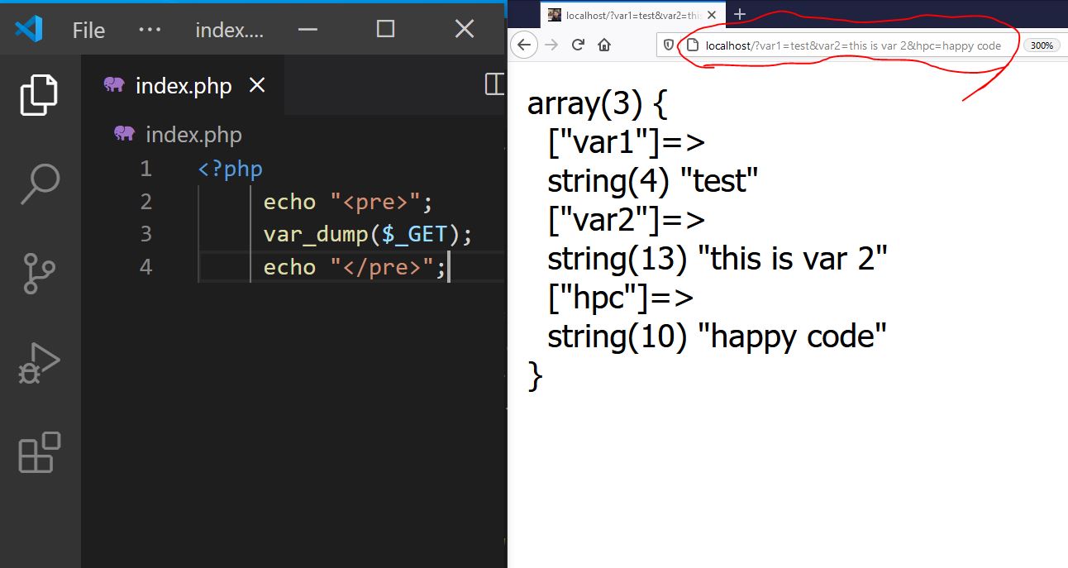Screen dimensions: 1068x568
Task: Open the Run and Debug view
Action: (39, 364)
